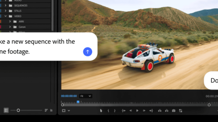Screen dimensions: 218x122
Task: Click the SEQUENCES bin label
Action: 21,5
